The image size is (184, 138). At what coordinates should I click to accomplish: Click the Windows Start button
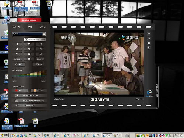pos(4,135)
